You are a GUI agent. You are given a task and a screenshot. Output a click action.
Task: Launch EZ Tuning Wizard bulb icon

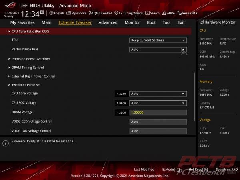pos(116,13)
